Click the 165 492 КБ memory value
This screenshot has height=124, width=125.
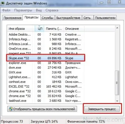(54, 86)
